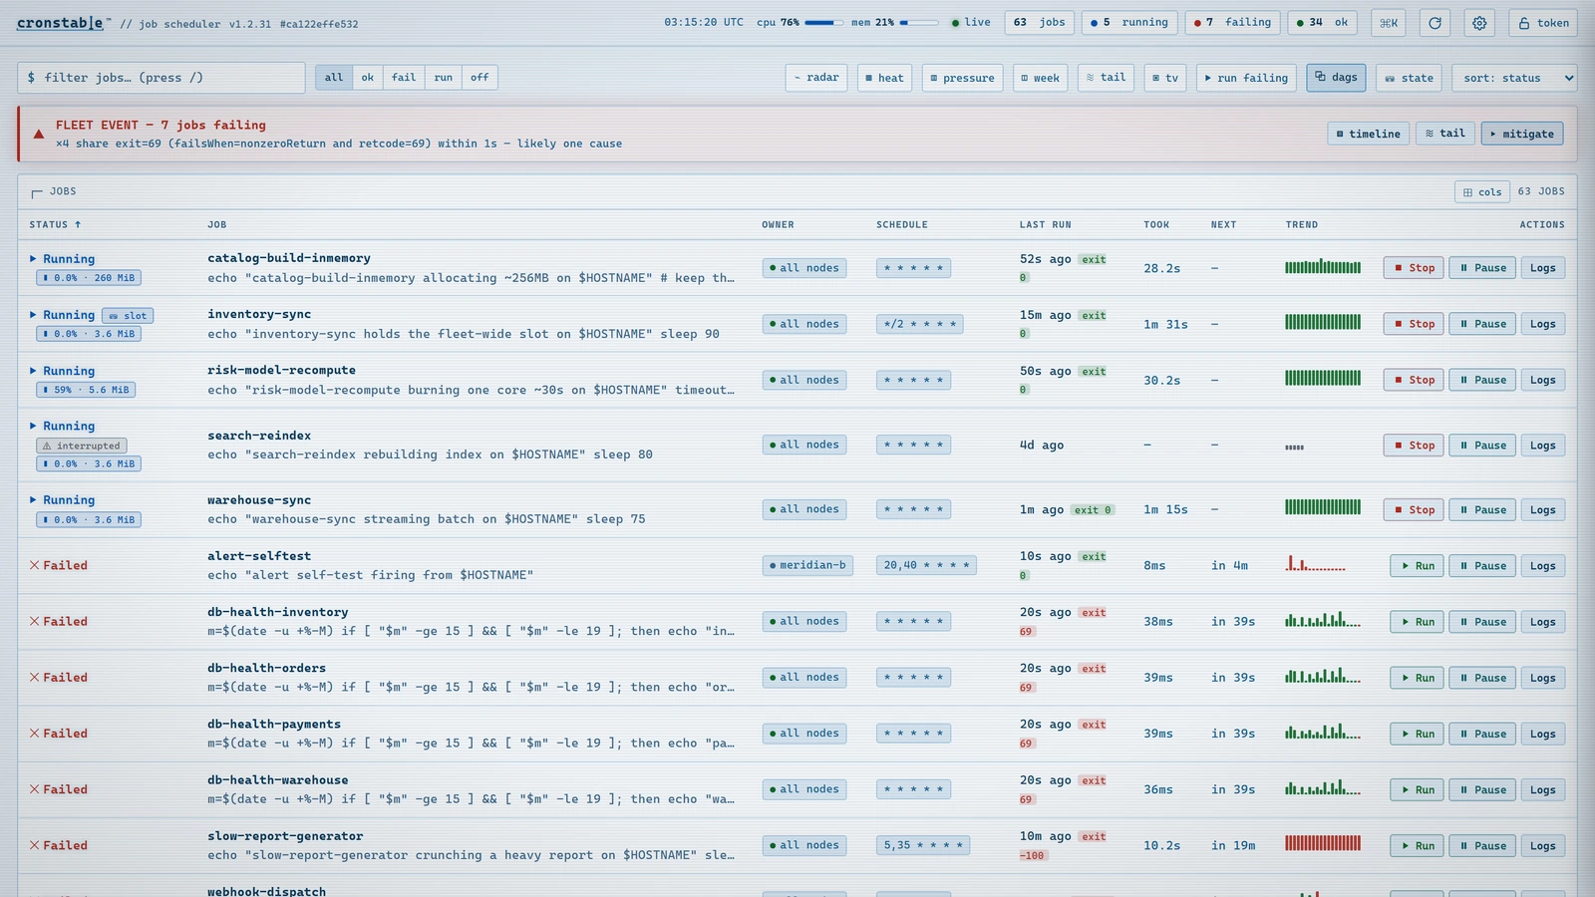Click the mem 21% usage bar
This screenshot has height=897, width=1595.
pyautogui.click(x=919, y=22)
